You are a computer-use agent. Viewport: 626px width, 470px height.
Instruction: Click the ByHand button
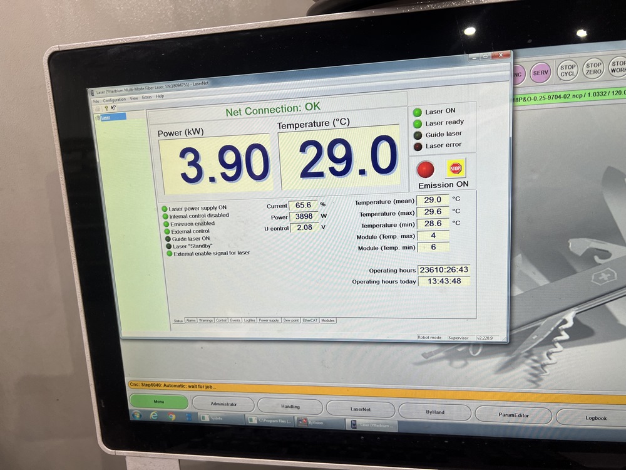tap(435, 412)
